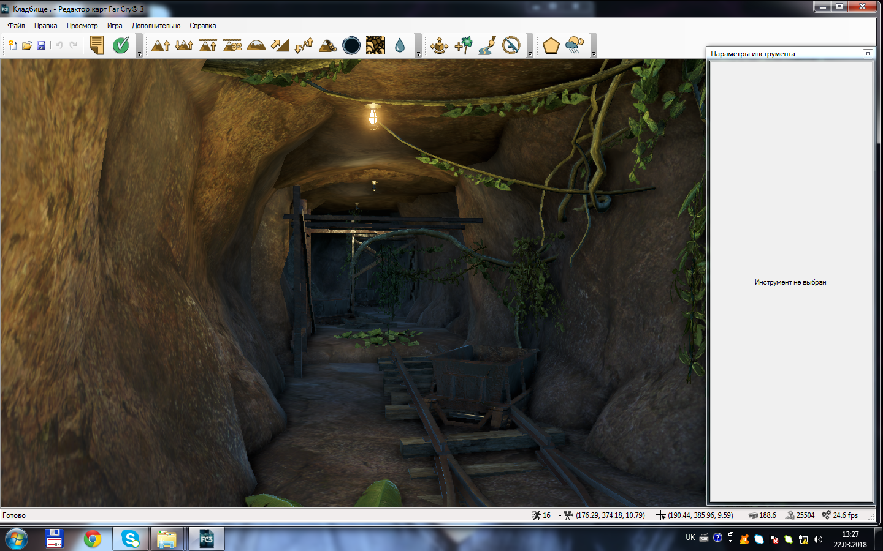Select the Vegetation palm tree tool
The image size is (883, 551).
(x=464, y=45)
